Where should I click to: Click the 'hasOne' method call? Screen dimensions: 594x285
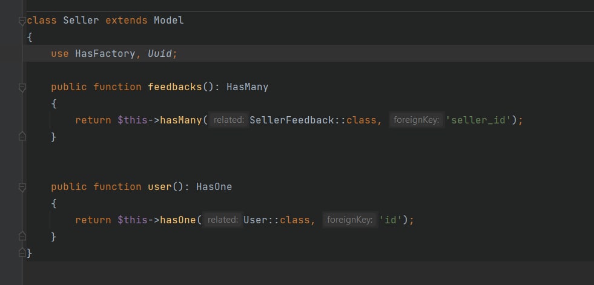pyautogui.click(x=177, y=220)
